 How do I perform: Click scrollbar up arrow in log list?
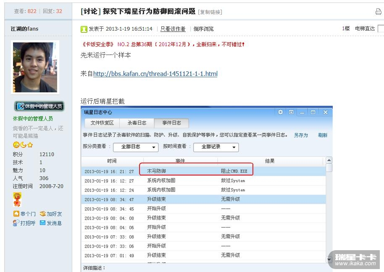click(x=329, y=160)
